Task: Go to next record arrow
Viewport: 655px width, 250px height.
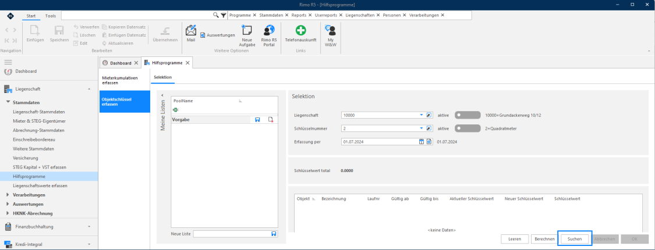Action: click(x=14, y=30)
